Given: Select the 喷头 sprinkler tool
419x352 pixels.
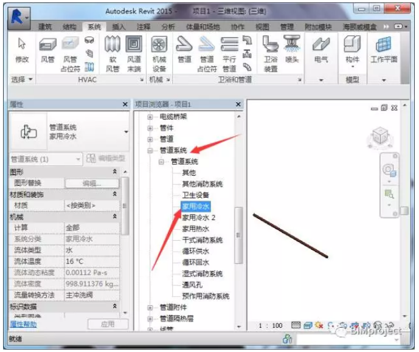Looking at the screenshot, I should (x=292, y=50).
